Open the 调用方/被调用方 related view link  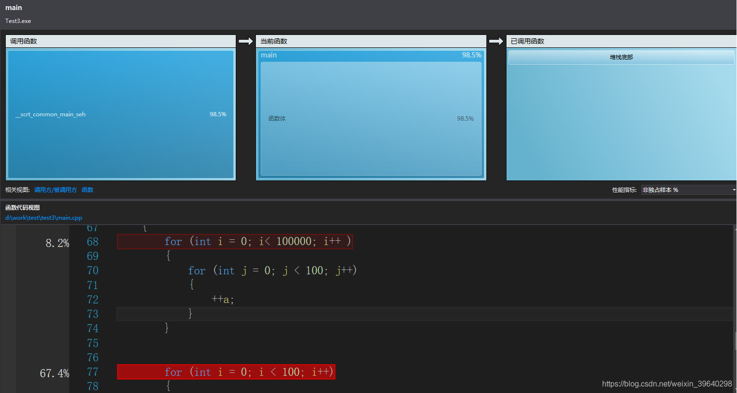tap(55, 190)
